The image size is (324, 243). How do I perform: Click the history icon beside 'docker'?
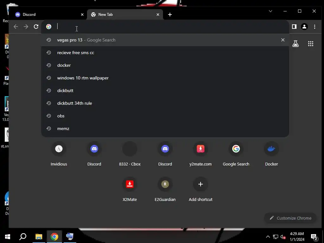[x=49, y=65]
